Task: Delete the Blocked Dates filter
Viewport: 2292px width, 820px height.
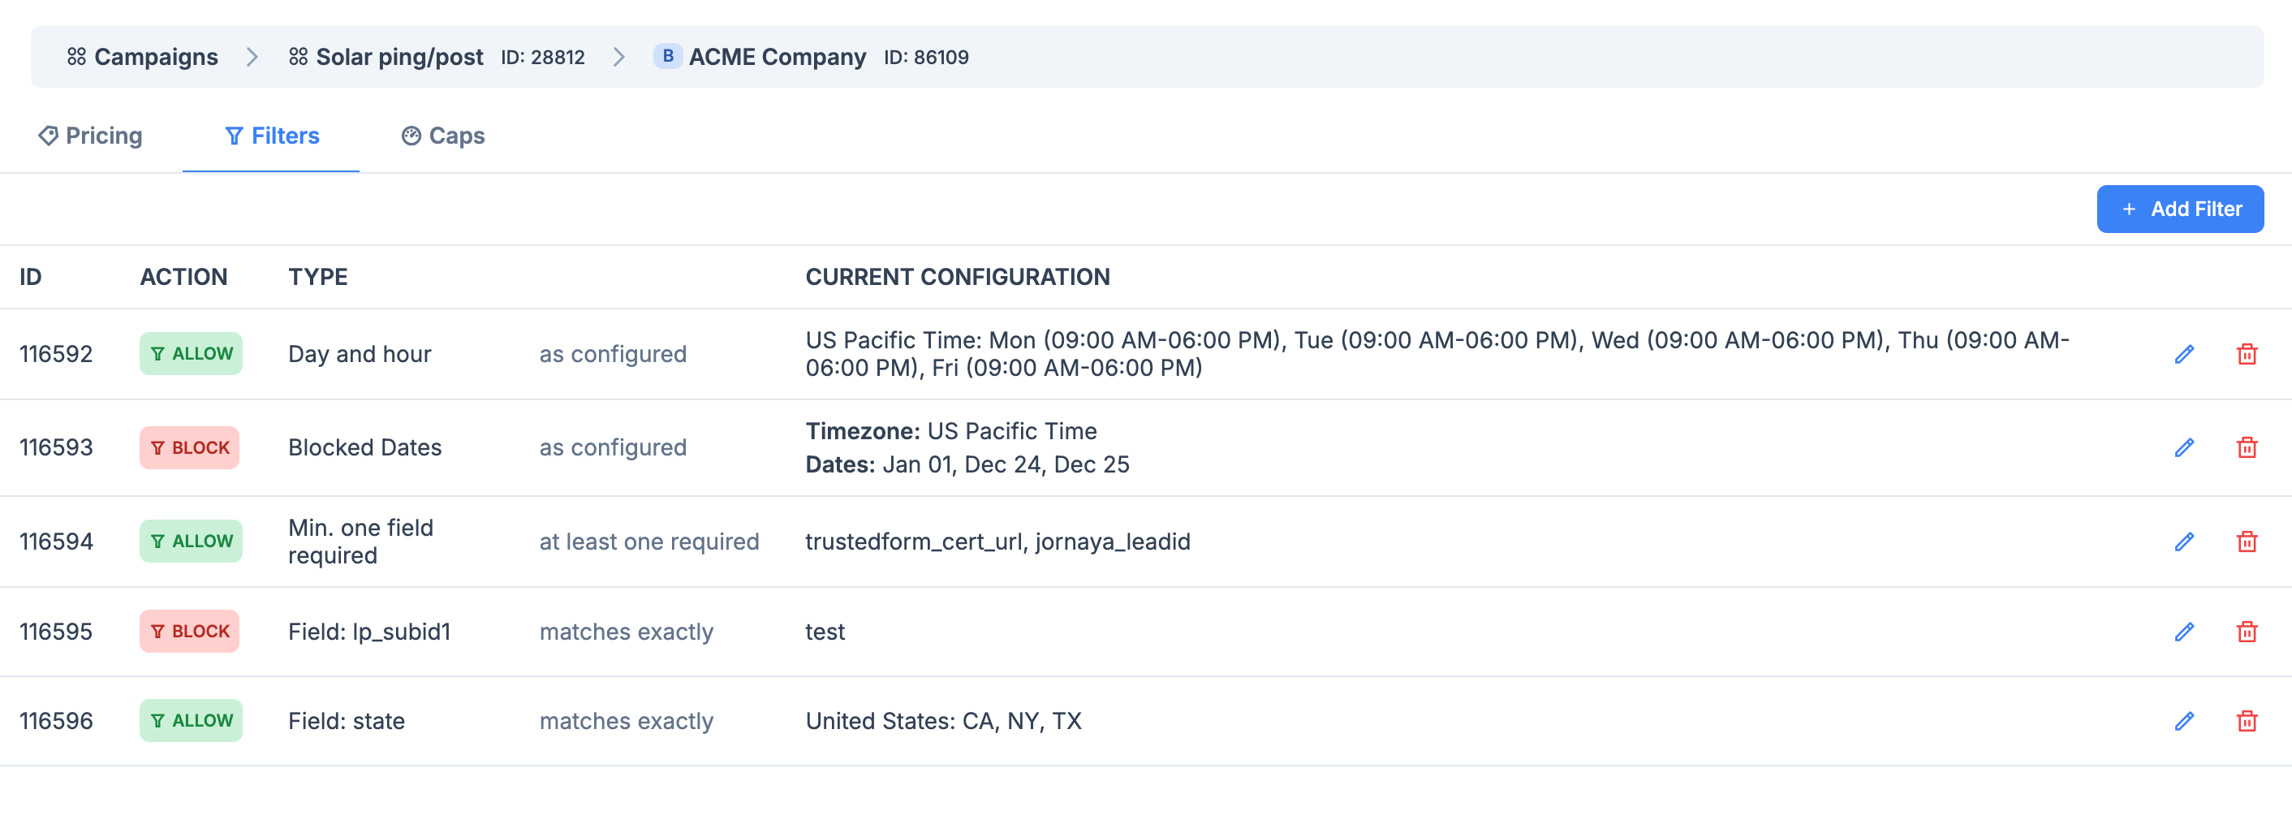Action: point(2246,448)
